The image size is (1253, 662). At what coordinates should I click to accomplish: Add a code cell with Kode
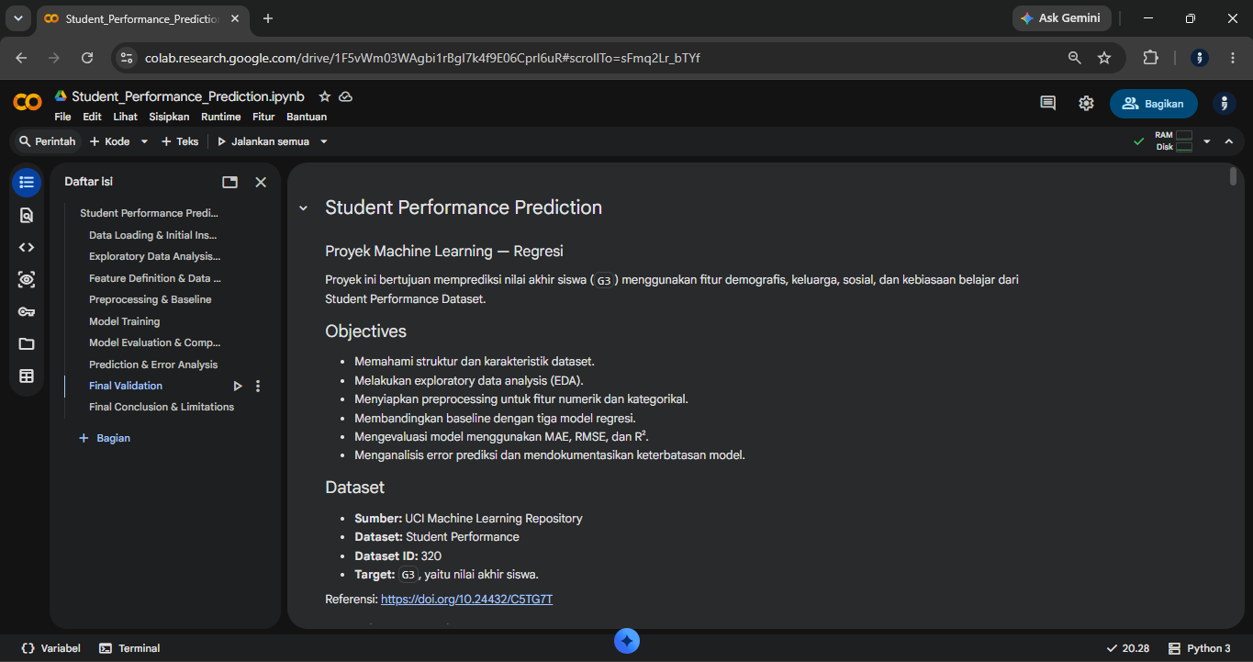pos(110,141)
